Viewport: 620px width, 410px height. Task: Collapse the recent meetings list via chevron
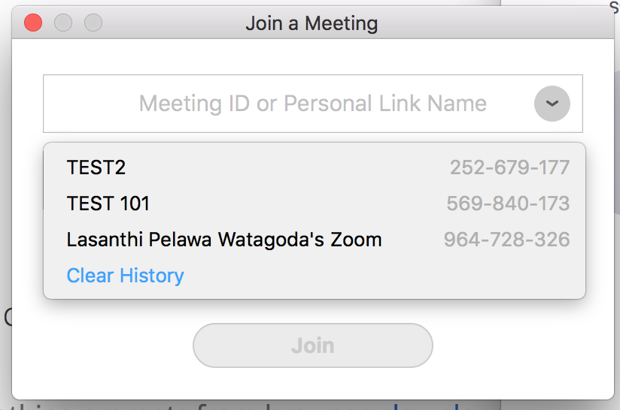click(552, 104)
